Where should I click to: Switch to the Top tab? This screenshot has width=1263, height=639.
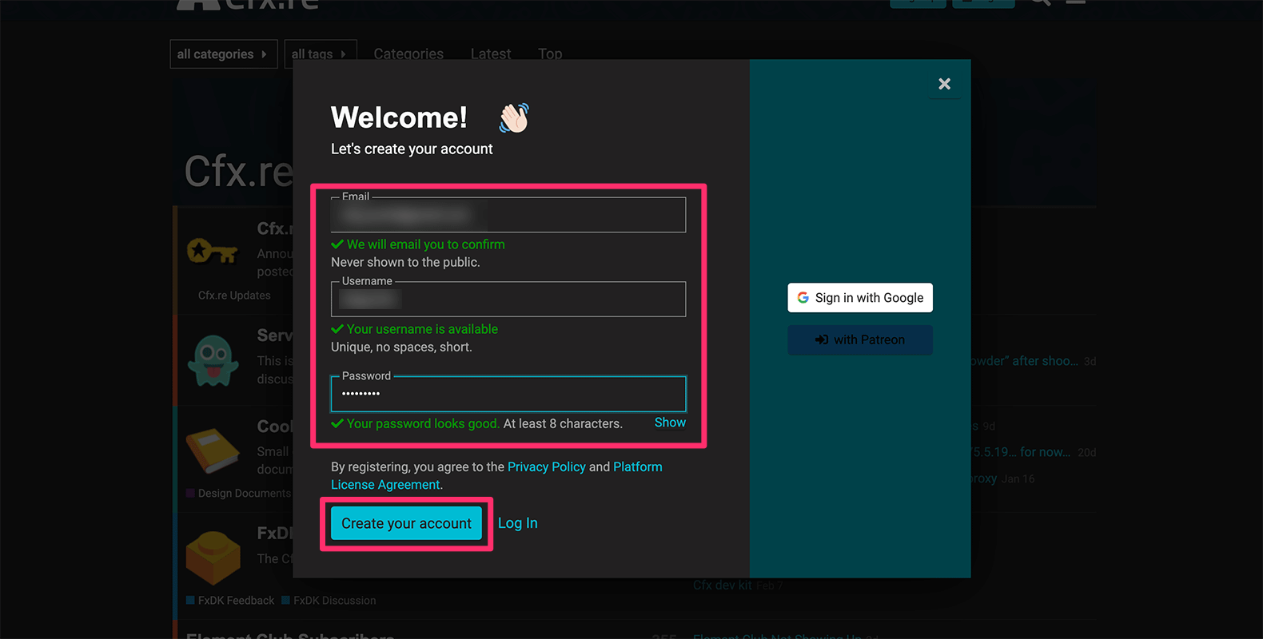pyautogui.click(x=550, y=54)
